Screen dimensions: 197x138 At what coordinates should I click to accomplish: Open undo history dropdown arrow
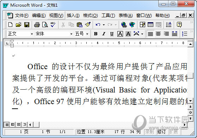(104, 25)
